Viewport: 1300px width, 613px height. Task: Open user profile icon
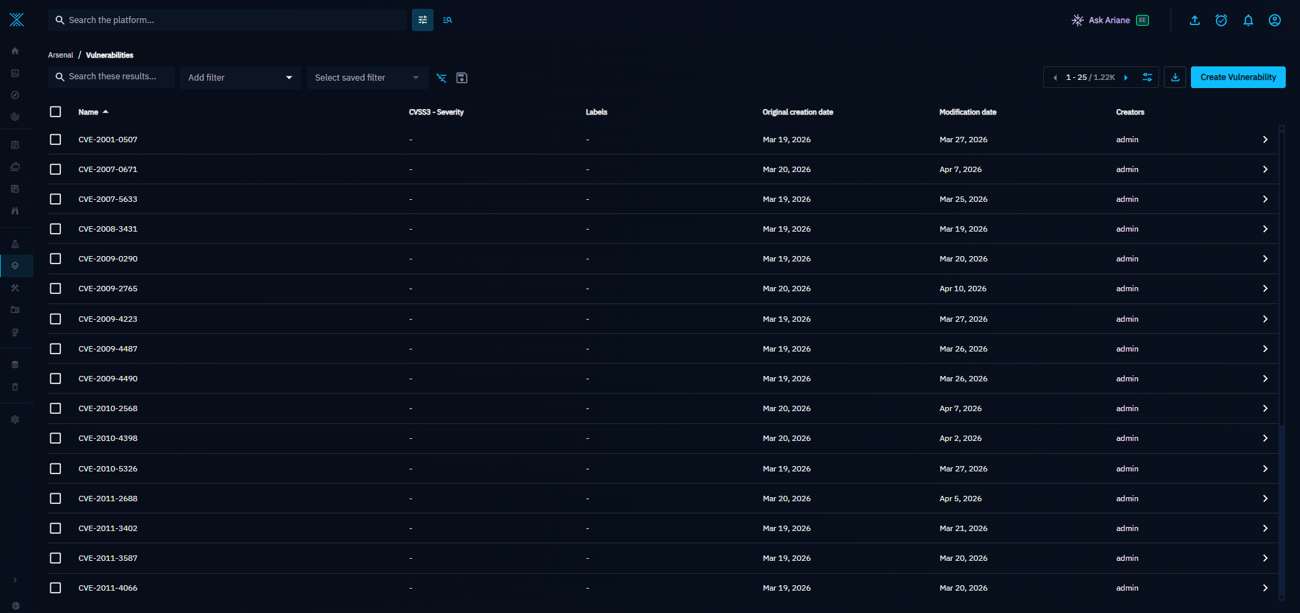click(1274, 20)
